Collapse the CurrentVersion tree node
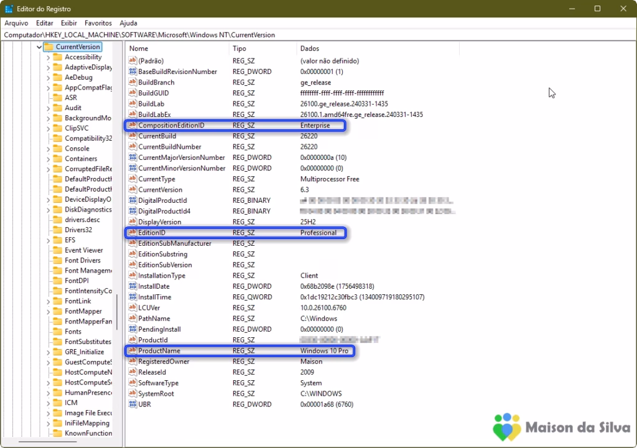 tap(39, 47)
